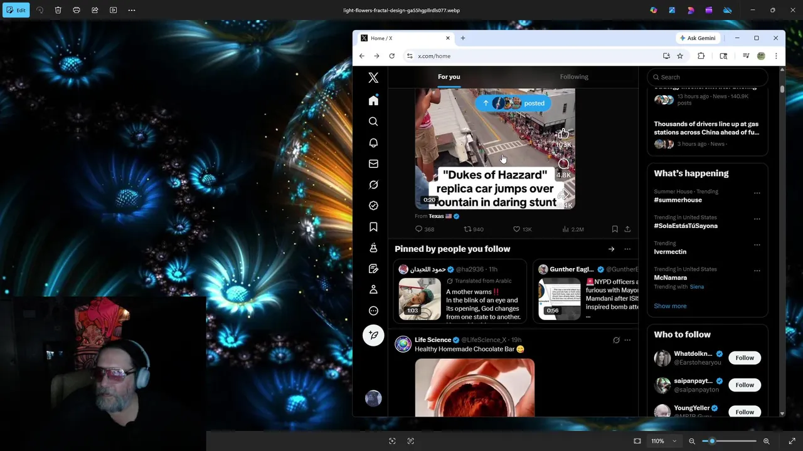Click the X Search field

(708, 77)
